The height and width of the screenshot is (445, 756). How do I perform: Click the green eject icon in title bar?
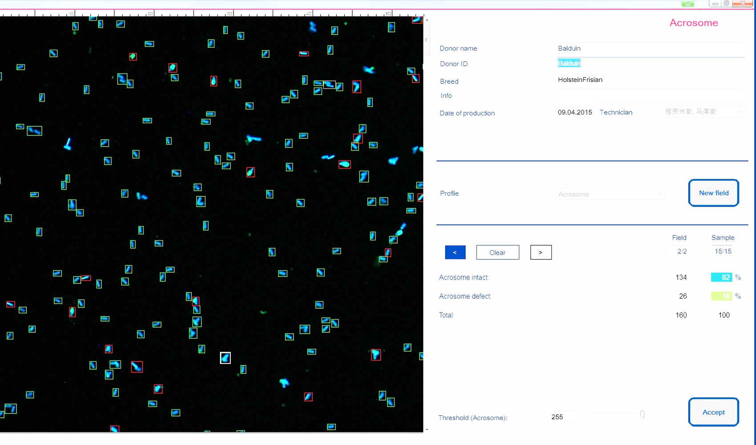(x=688, y=4)
